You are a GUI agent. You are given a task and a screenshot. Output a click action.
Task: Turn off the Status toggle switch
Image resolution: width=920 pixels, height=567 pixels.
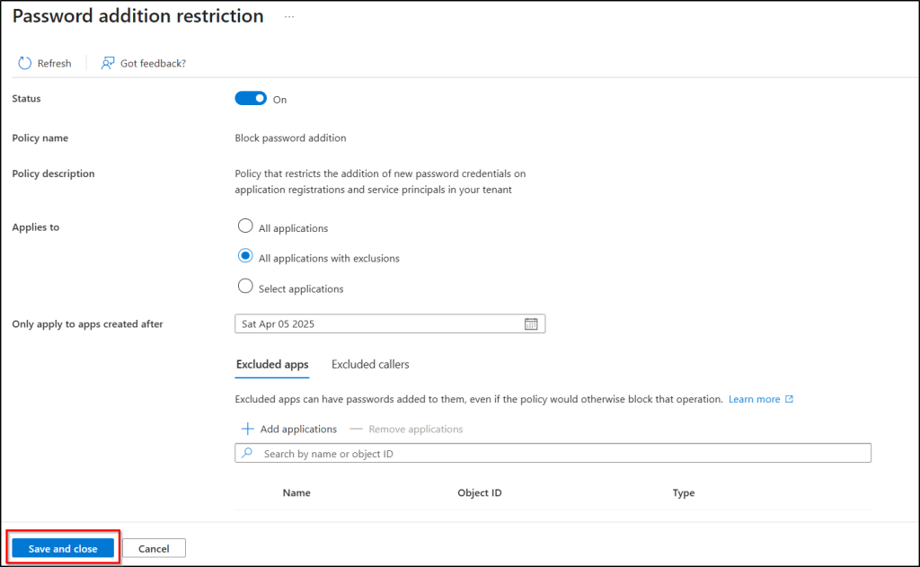tap(251, 99)
